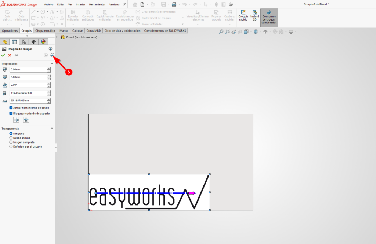Uncheck Activar herramienta de escala
This screenshot has height=244, width=376.
[11, 108]
